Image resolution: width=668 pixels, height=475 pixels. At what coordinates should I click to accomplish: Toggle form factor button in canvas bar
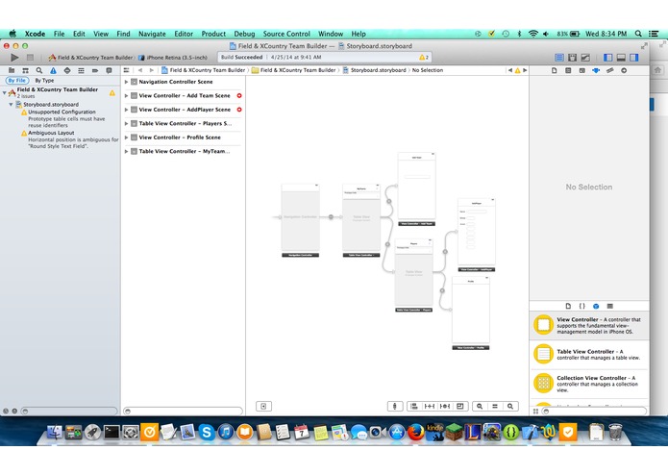coord(395,406)
